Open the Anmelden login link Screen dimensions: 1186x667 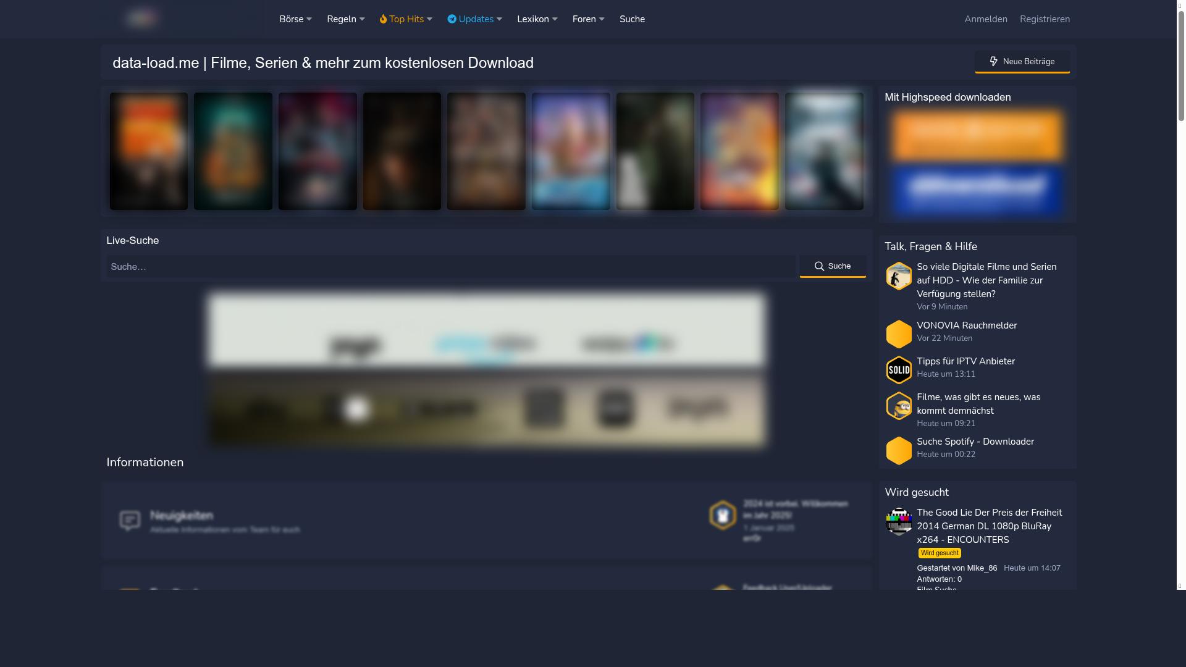point(985,19)
